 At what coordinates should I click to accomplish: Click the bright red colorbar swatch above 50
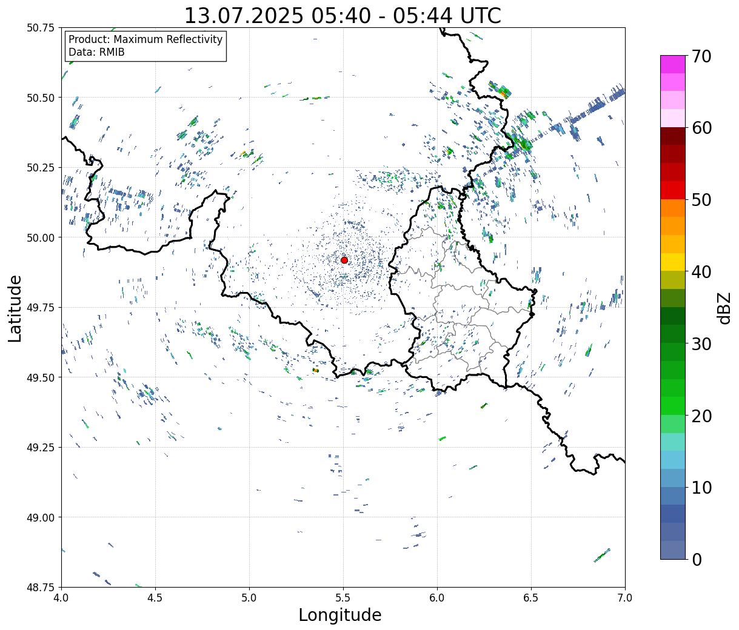(x=673, y=190)
